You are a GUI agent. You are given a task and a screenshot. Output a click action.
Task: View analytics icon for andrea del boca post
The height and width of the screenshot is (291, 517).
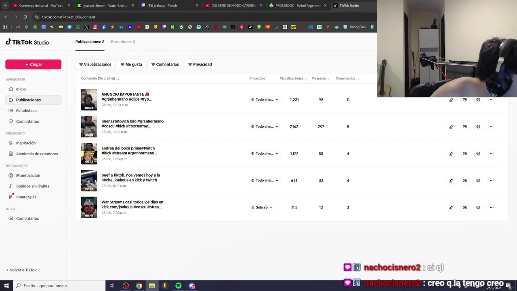464,154
